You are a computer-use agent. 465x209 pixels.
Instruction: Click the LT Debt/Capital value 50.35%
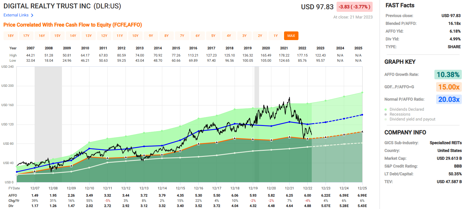pyautogui.click(x=455, y=174)
